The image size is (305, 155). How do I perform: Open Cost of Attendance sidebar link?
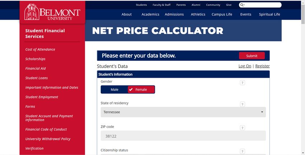tap(40, 49)
